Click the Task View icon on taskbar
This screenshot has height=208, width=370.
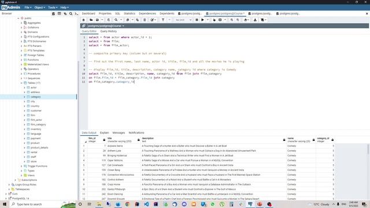pyautogui.click(x=90, y=204)
